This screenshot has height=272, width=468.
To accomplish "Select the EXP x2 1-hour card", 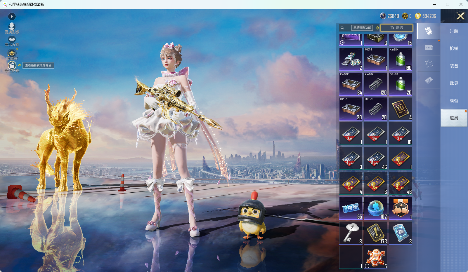I will click(351, 158).
